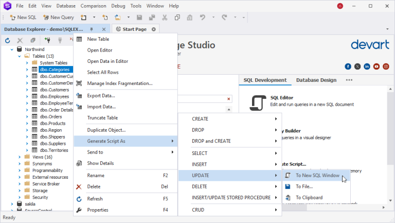Open dropdown arrow next to new document icon

click(x=94, y=18)
